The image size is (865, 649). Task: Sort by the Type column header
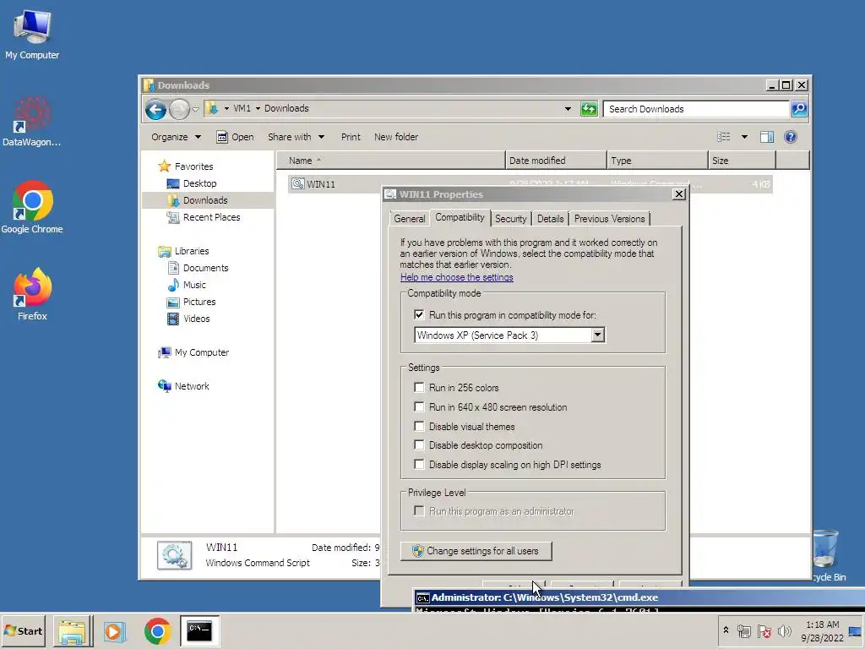tap(657, 161)
